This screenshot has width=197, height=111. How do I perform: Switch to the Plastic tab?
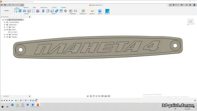pyautogui.click(x=54, y=7)
